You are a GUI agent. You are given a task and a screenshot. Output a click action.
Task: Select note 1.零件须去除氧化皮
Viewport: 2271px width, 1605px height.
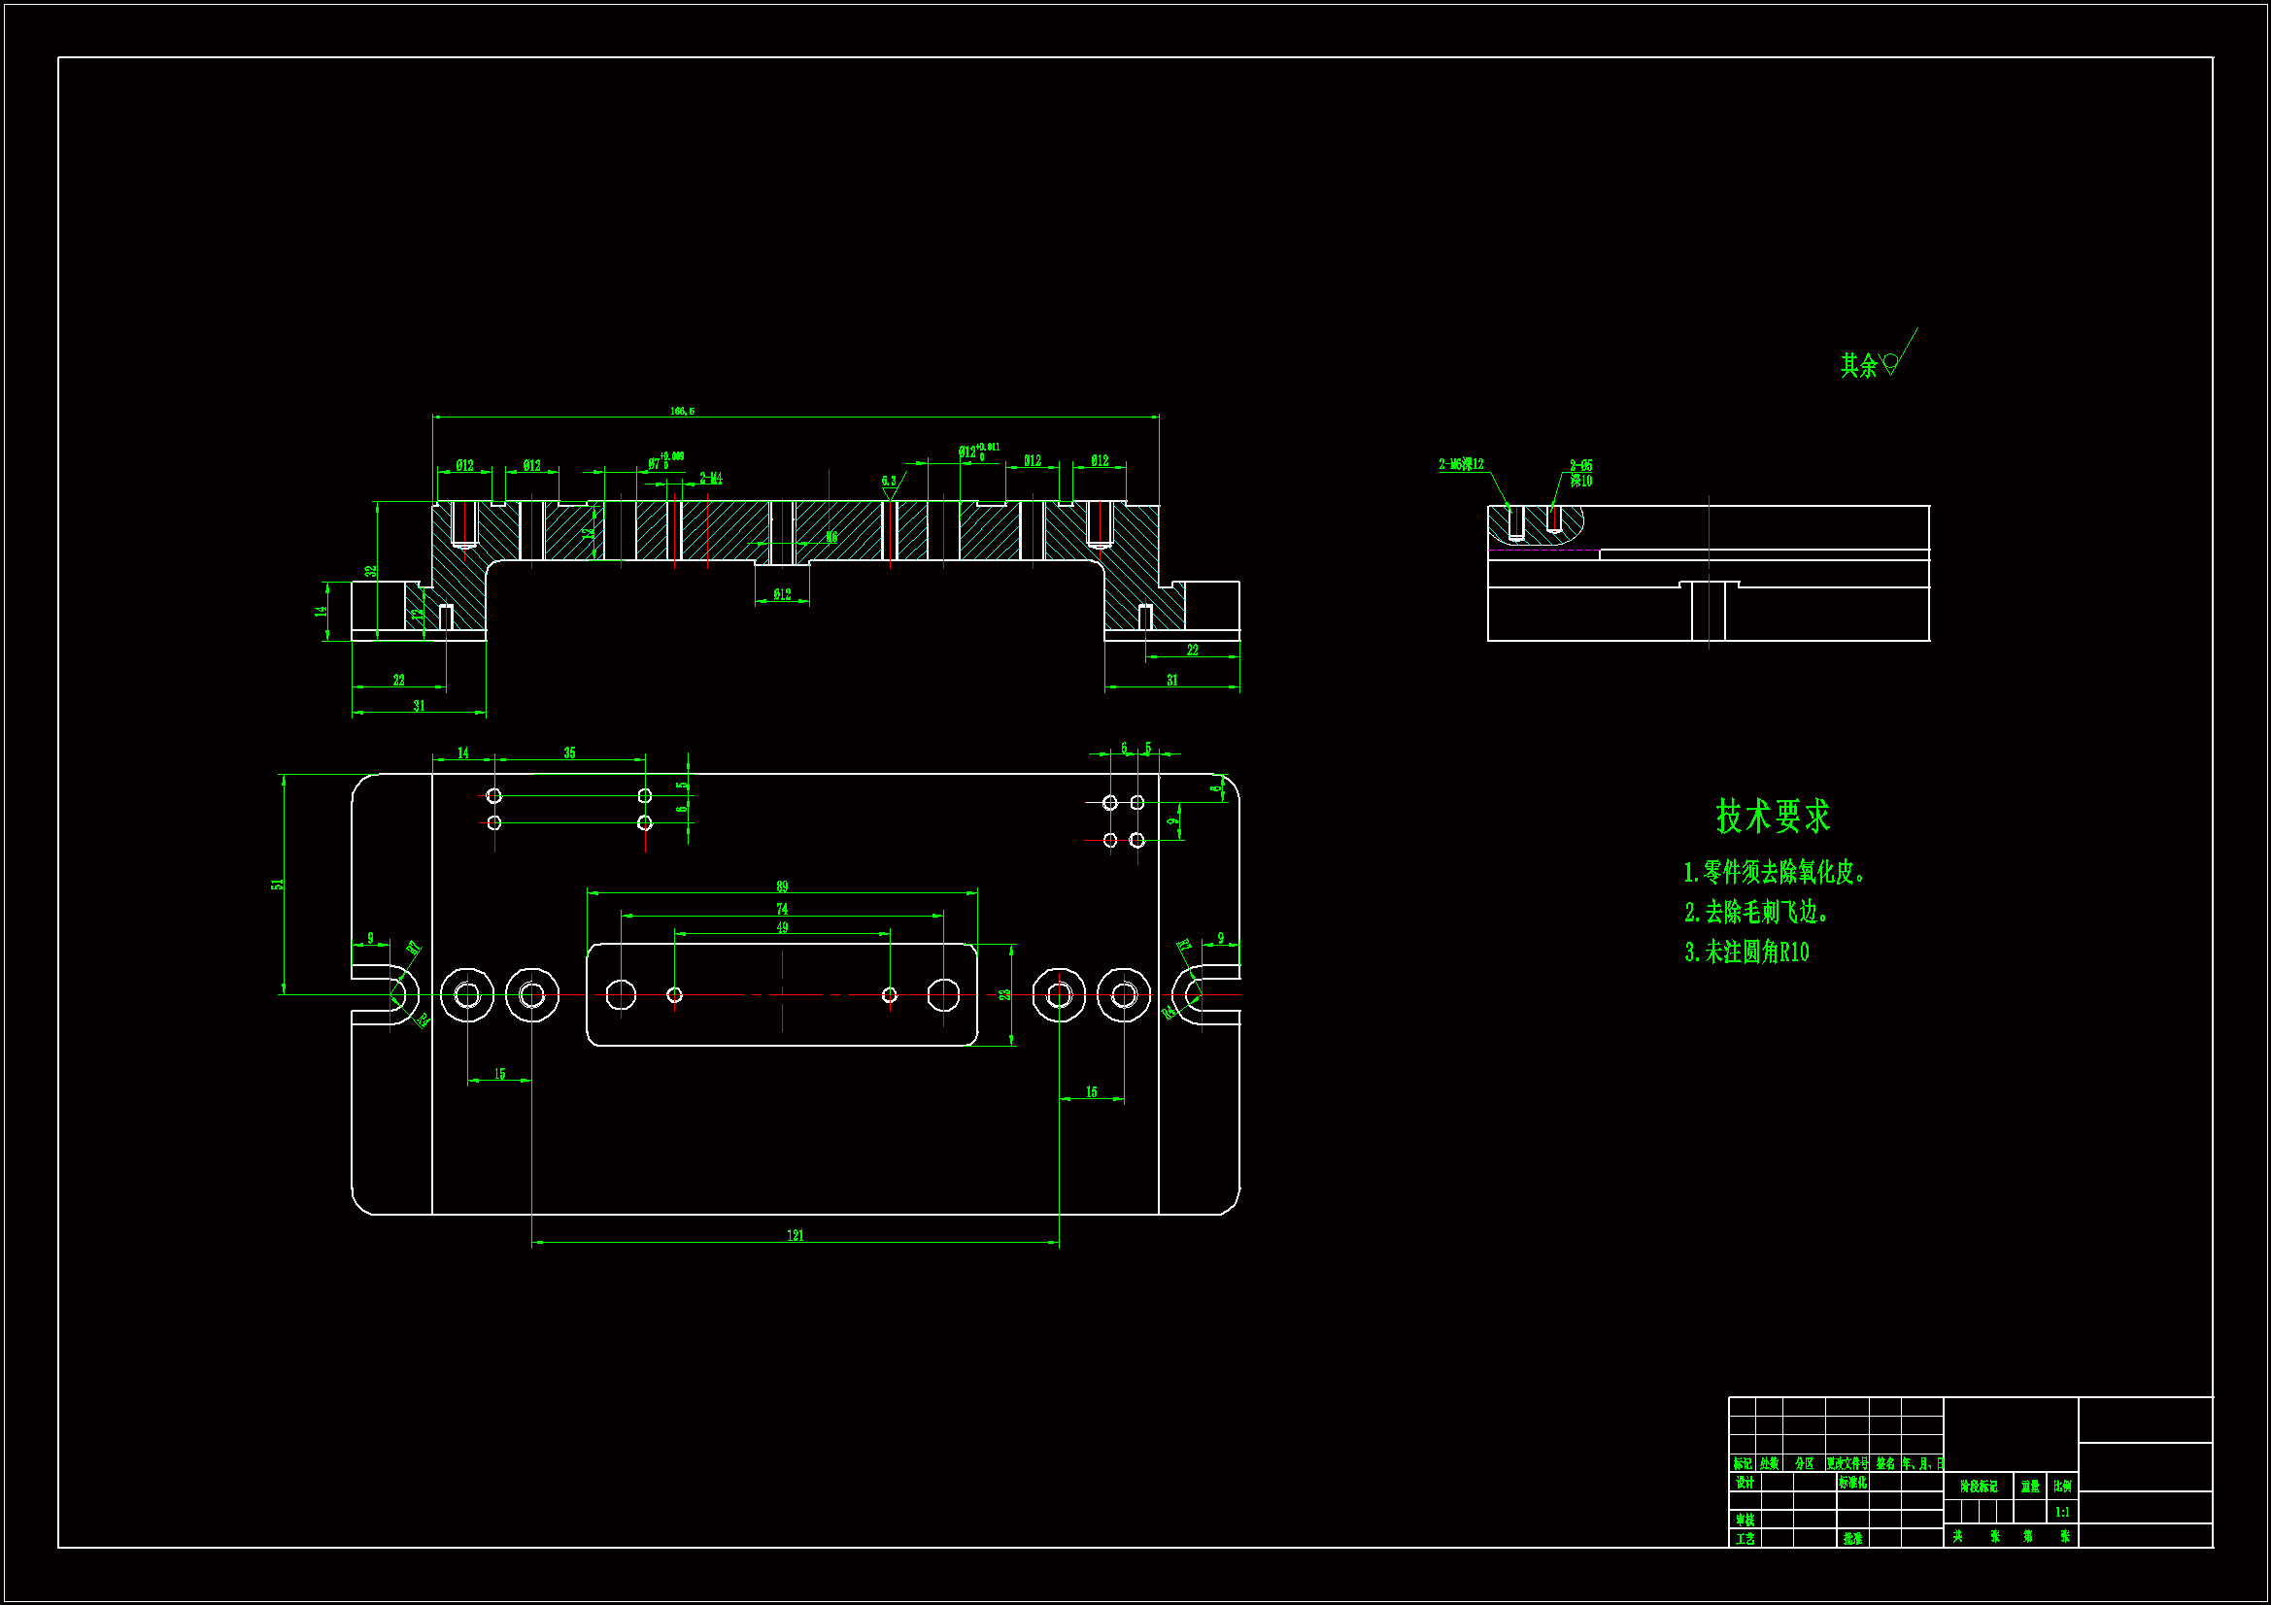click(x=1776, y=872)
